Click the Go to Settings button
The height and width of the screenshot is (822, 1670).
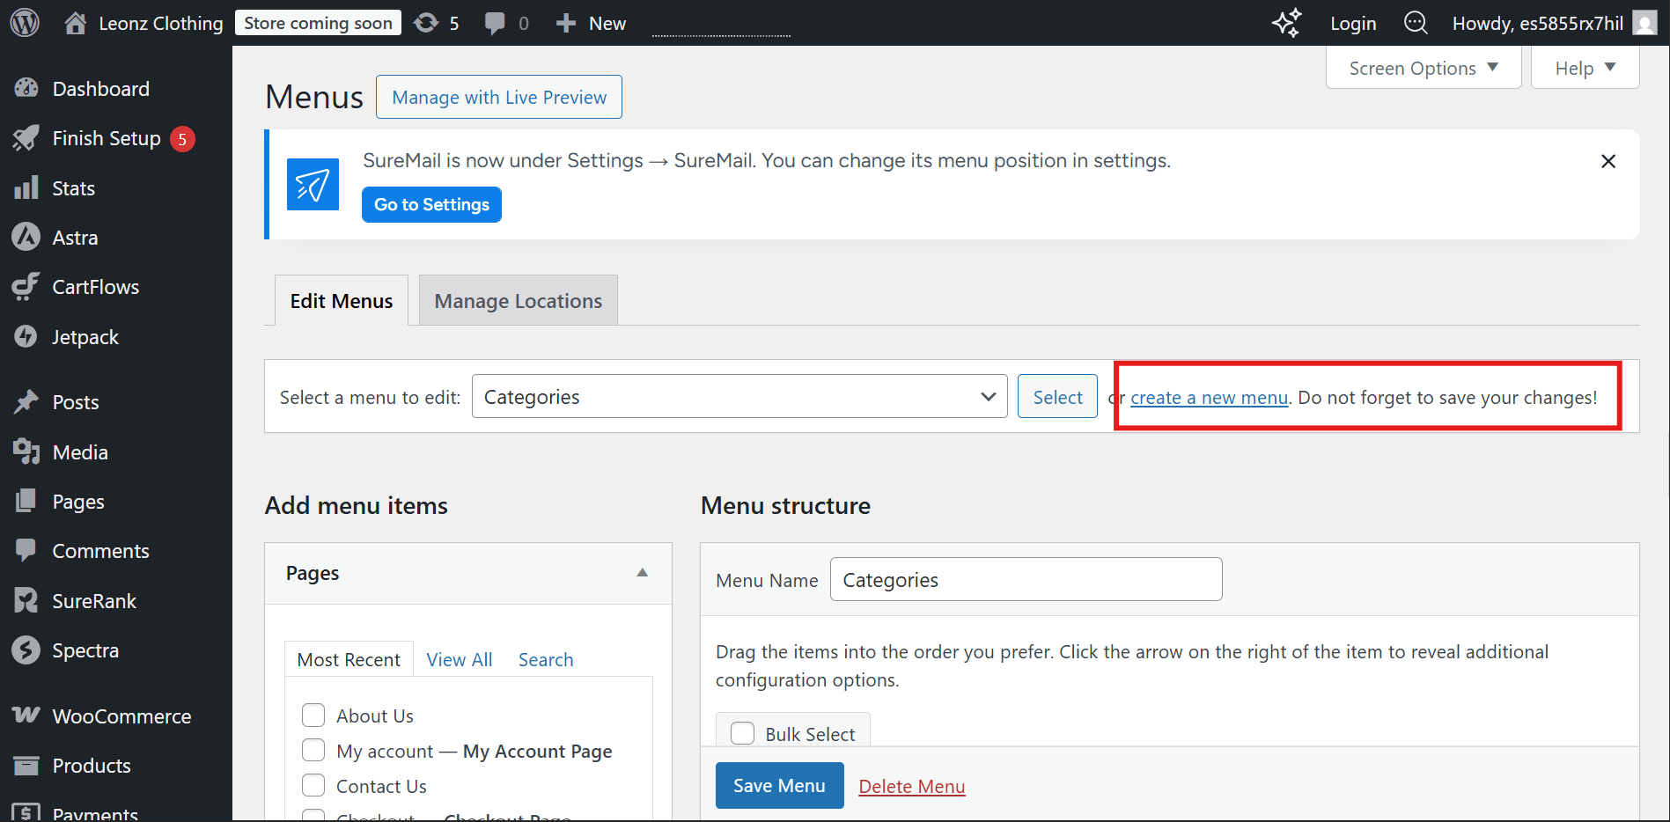click(x=431, y=204)
